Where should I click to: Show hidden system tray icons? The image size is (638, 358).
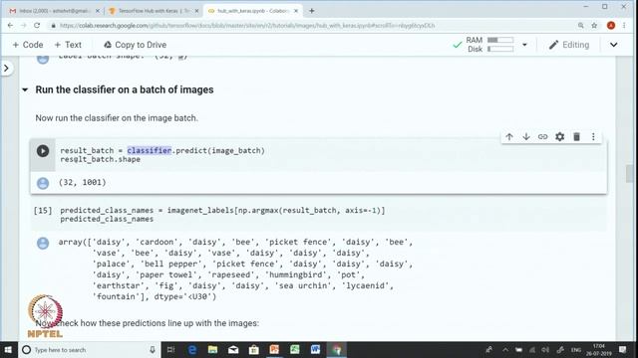(x=505, y=349)
